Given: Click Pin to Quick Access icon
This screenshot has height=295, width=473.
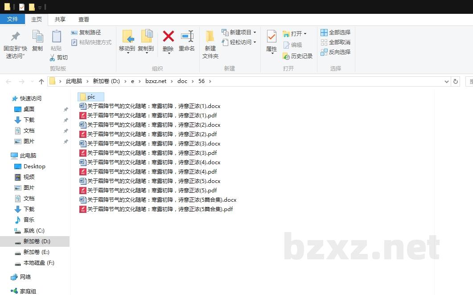Looking at the screenshot, I should pos(15,37).
